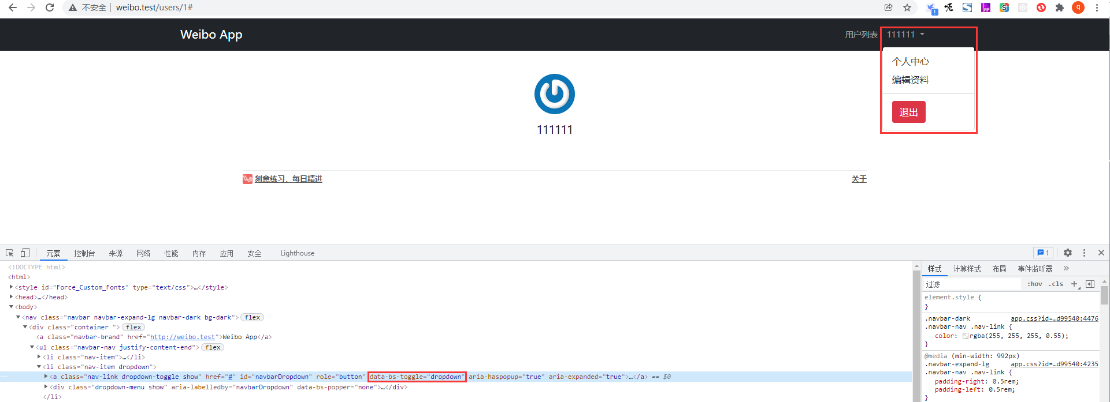Viewport: 1110px width, 402px height.
Task: Open the greyed React DevTools extension
Action: pos(1023,7)
